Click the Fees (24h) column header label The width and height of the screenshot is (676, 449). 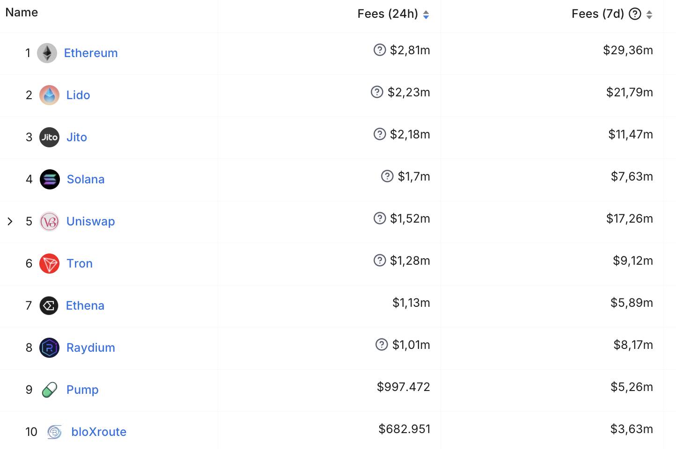388,14
